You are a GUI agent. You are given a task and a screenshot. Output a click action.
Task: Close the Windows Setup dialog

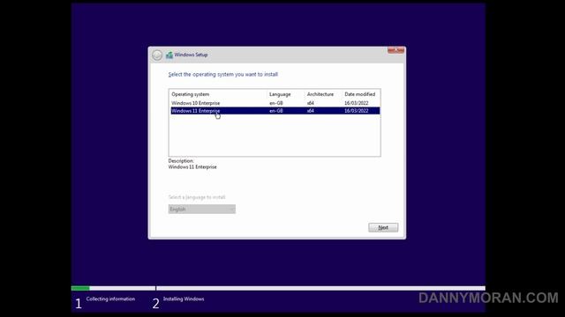(x=395, y=50)
